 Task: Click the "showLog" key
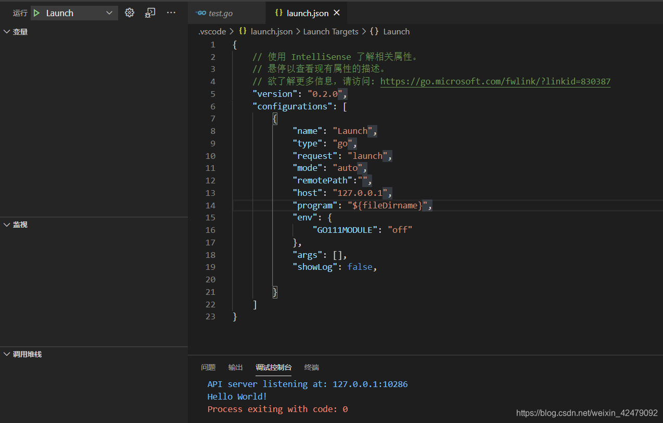pyautogui.click(x=315, y=267)
